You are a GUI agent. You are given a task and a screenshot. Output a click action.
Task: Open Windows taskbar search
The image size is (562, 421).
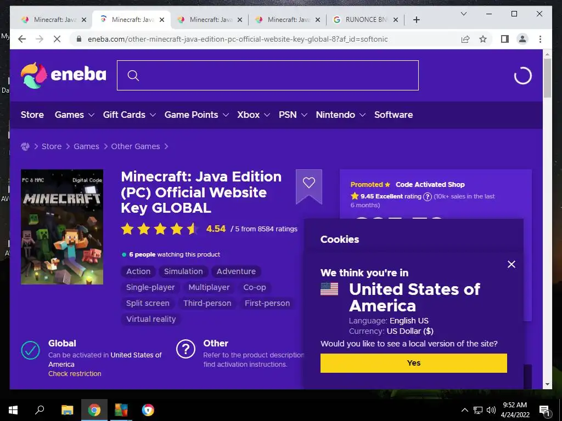40,410
